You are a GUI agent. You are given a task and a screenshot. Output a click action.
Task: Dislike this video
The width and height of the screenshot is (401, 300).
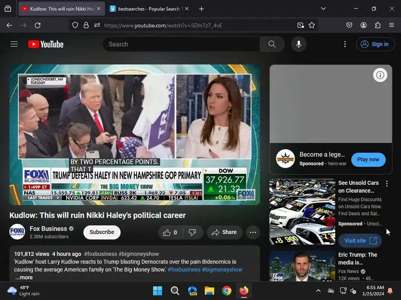[192, 232]
